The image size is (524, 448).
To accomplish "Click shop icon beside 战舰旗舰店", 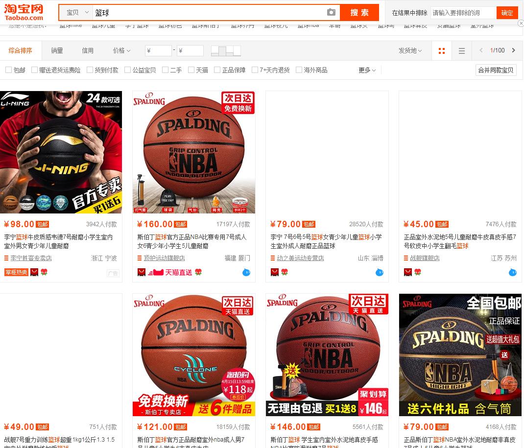I will click(406, 258).
